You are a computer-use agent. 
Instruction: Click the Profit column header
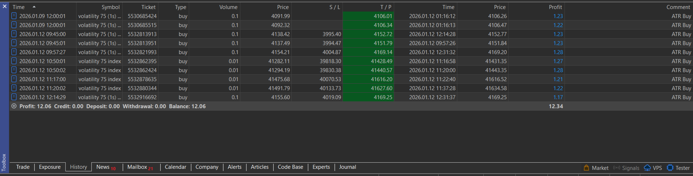click(555, 7)
